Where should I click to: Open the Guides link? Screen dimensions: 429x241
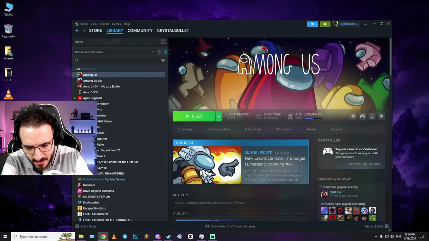click(x=311, y=129)
